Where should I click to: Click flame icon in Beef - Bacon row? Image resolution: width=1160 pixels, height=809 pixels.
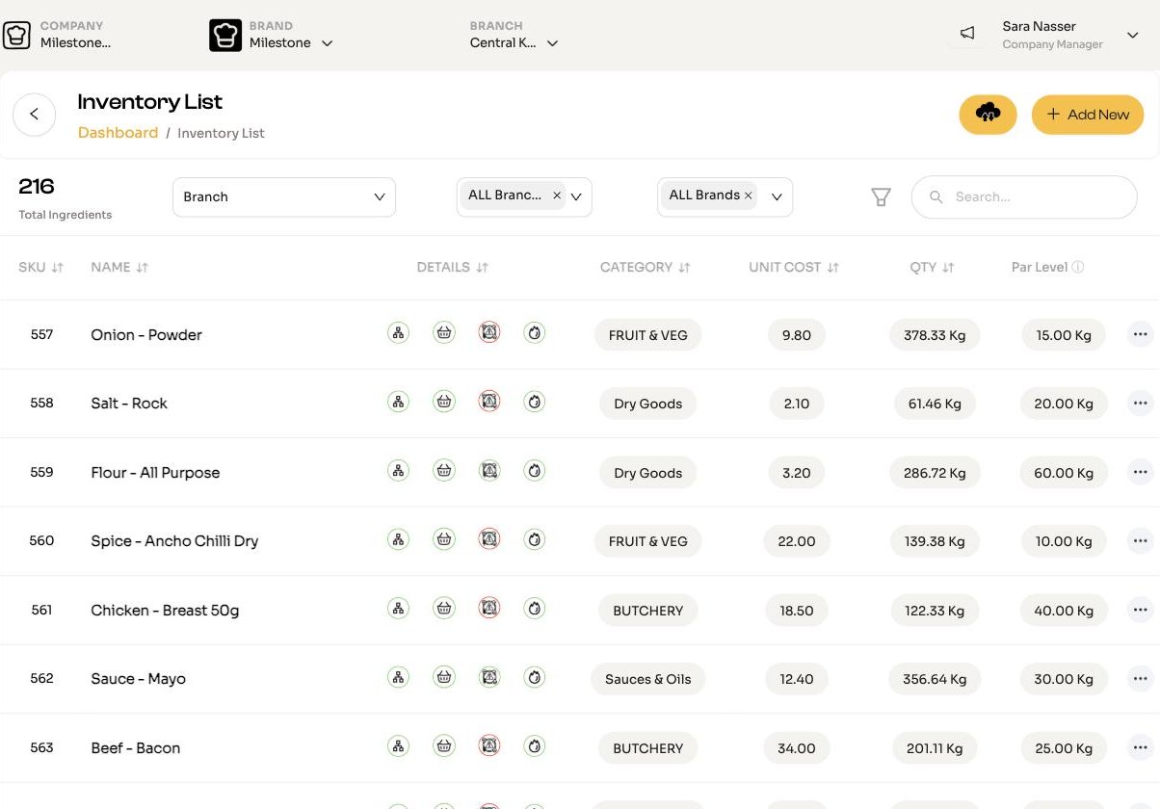pyautogui.click(x=535, y=746)
